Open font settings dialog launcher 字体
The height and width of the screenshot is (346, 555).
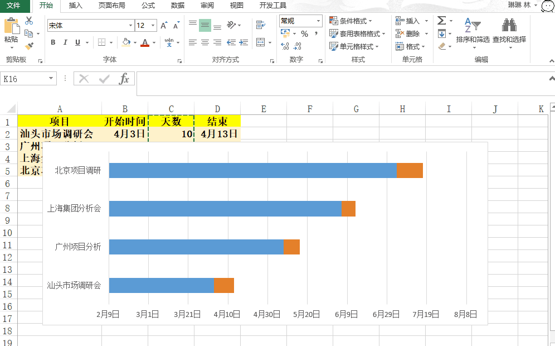coord(179,61)
